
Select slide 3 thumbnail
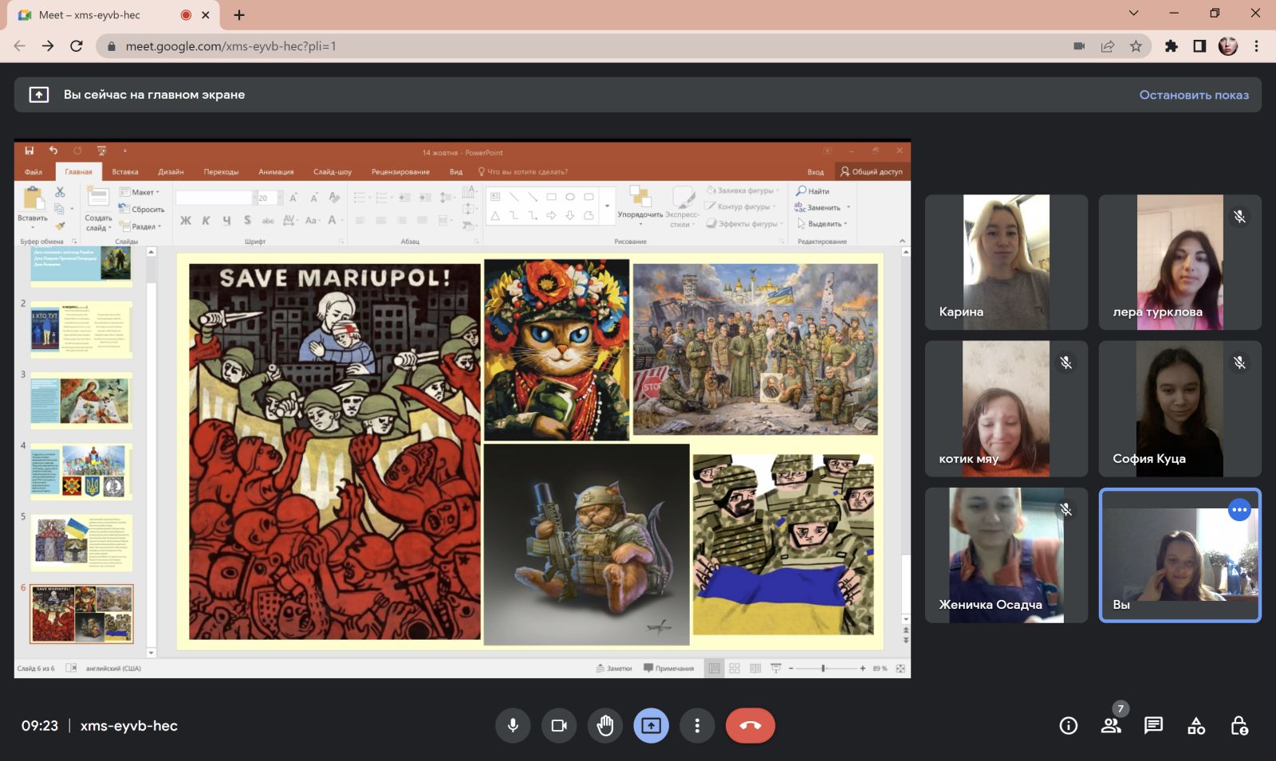click(x=81, y=401)
